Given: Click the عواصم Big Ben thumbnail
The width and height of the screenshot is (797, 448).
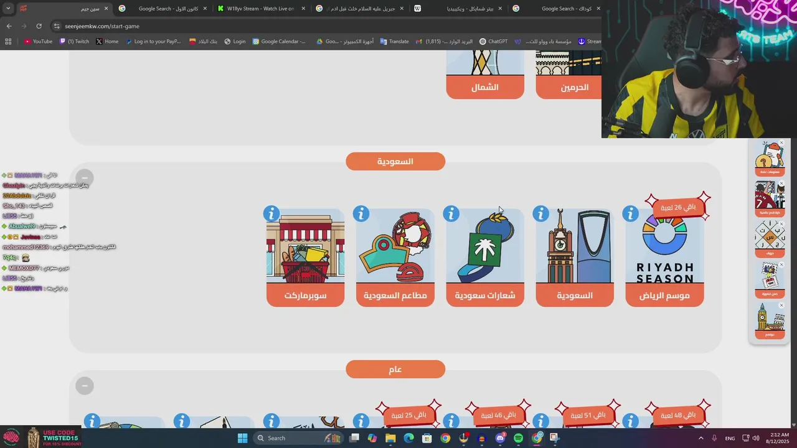Looking at the screenshot, I should coord(770,321).
